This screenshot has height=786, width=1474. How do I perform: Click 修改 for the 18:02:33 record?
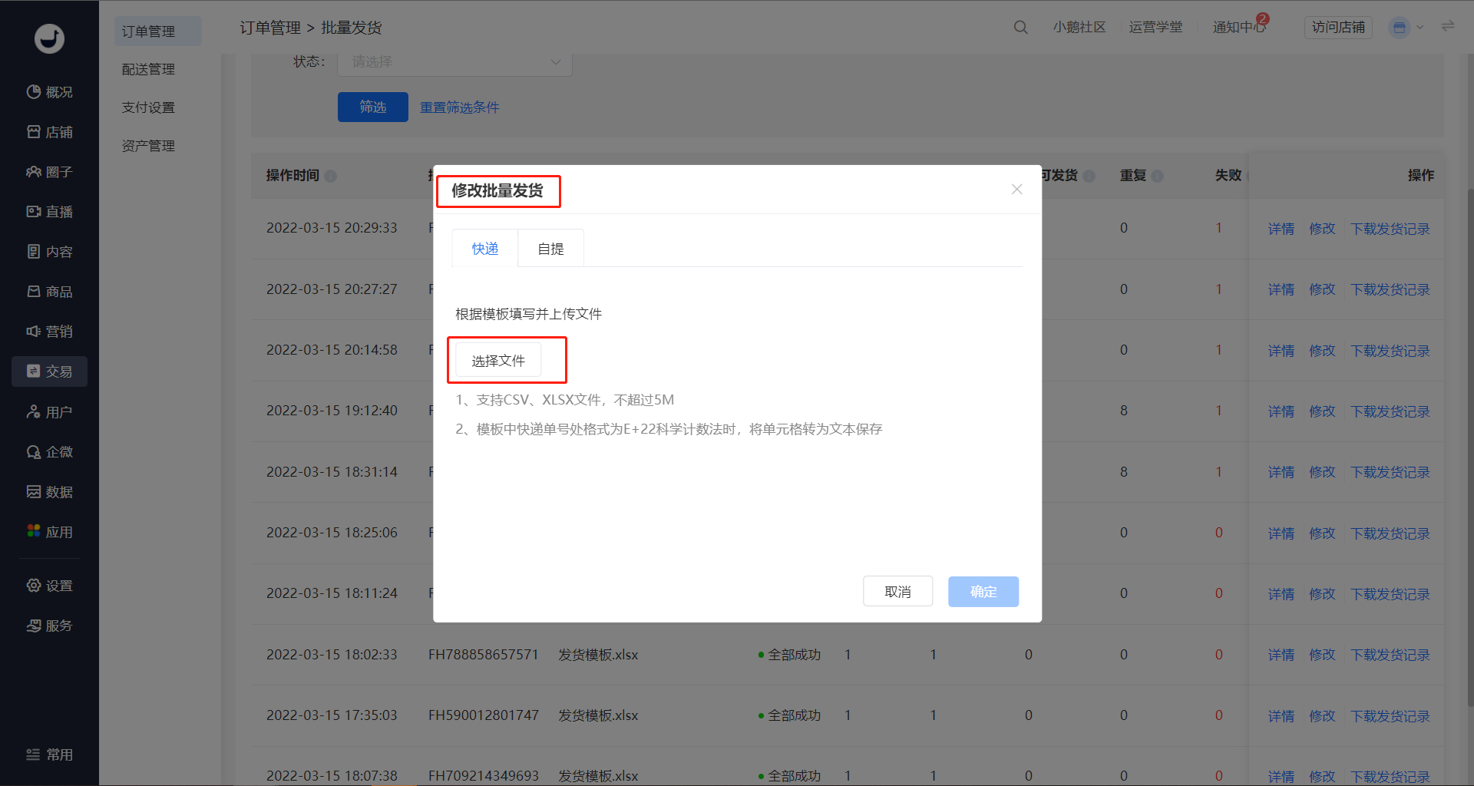(1322, 655)
